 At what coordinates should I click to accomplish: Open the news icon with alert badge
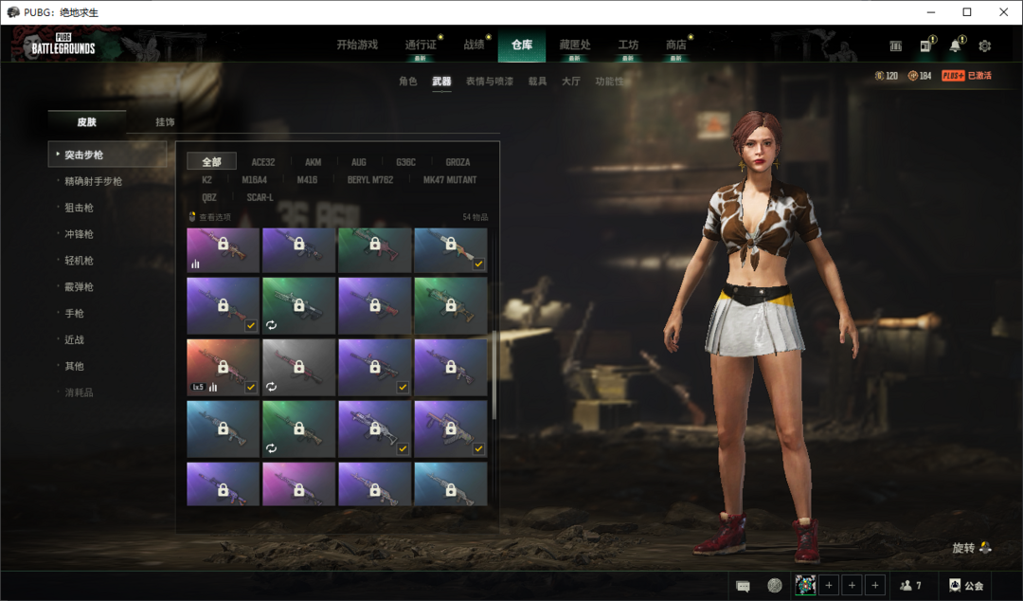(925, 46)
